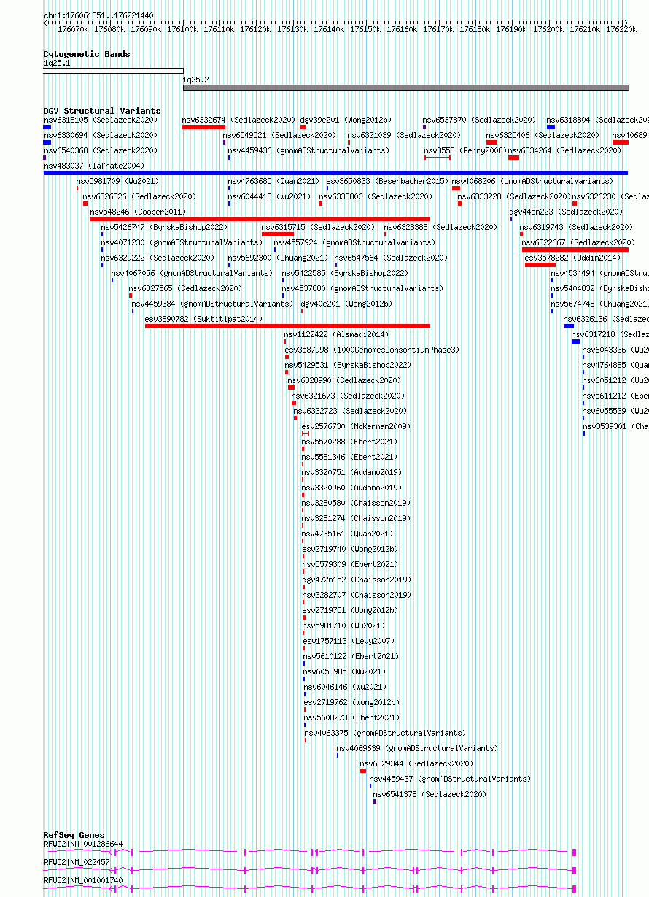Open RFWD2|NM_001286644 transcript label
Screen dimensions: 649x897
(x=84, y=844)
